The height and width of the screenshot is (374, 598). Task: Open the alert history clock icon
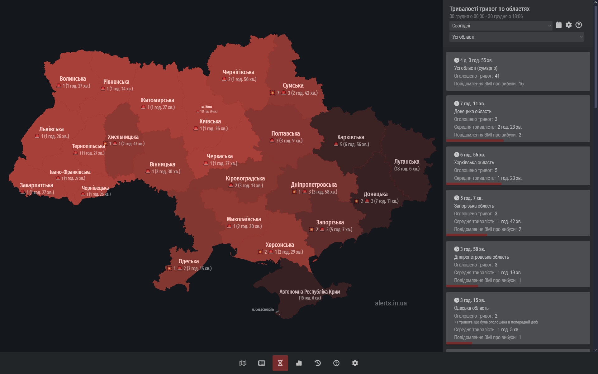pos(318,363)
